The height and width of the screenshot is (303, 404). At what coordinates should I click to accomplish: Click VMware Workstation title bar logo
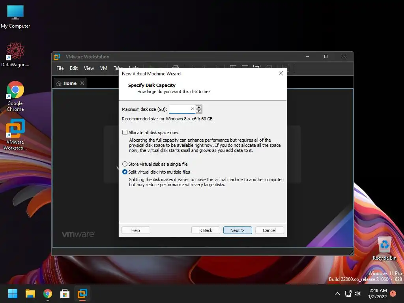pos(57,57)
